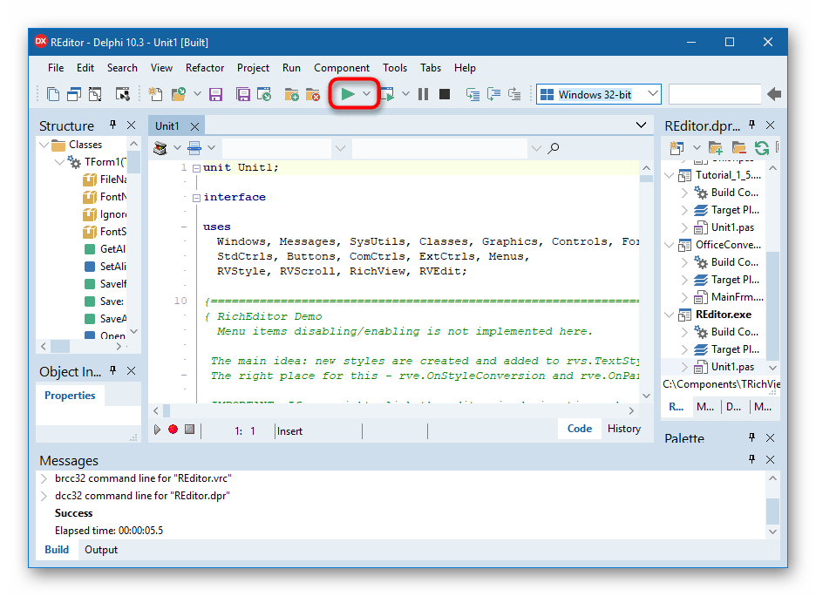Close the Unit1 editor tab
The width and height of the screenshot is (816, 596).
pyautogui.click(x=194, y=126)
